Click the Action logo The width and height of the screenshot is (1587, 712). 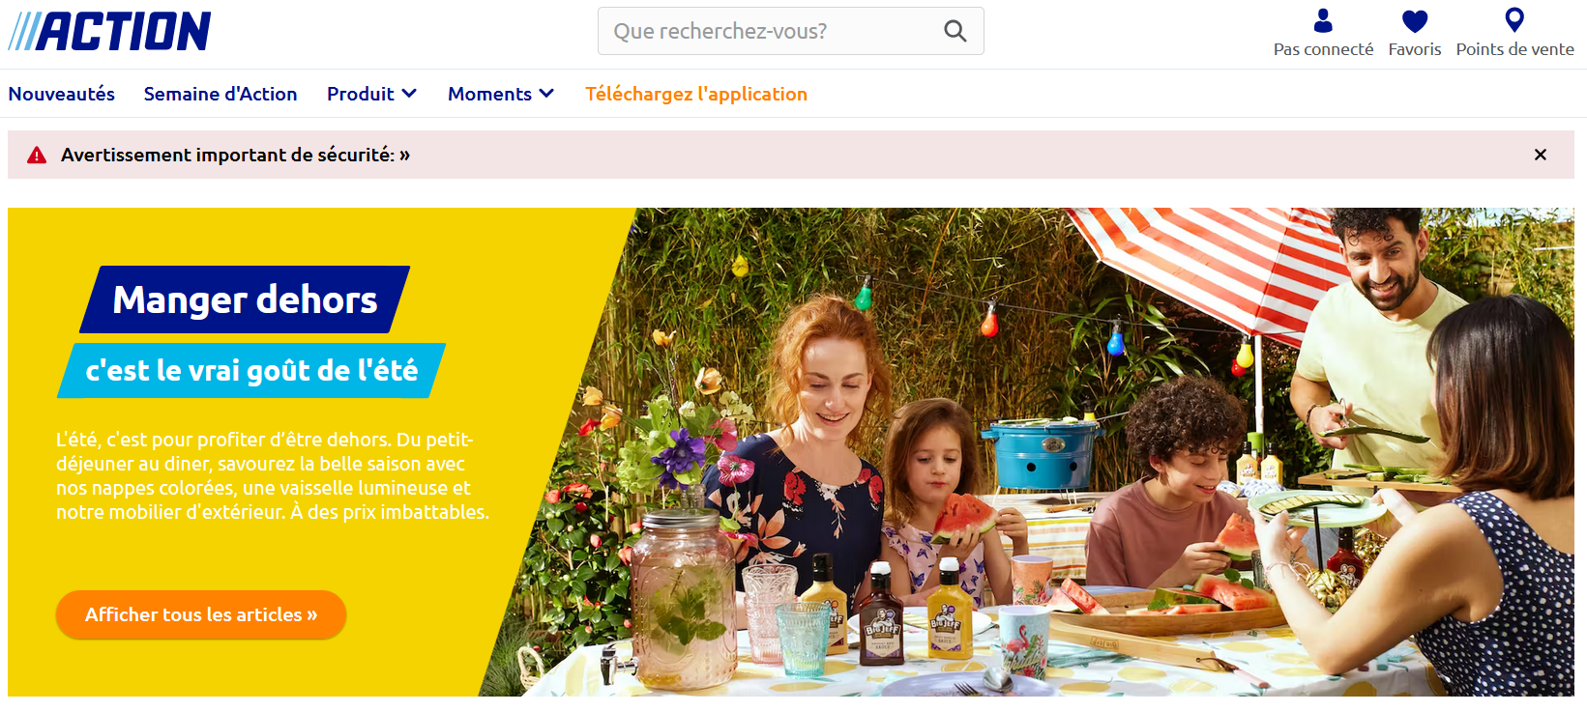tap(109, 31)
